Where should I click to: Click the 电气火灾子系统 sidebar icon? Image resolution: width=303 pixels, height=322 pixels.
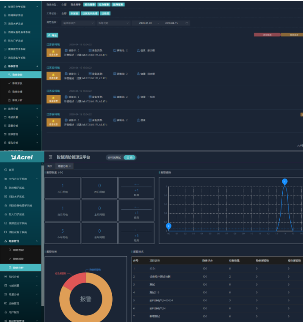click(6, 179)
